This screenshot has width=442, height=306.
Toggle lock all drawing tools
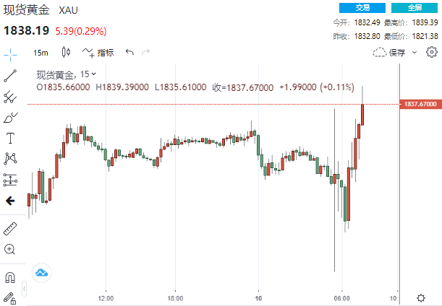[x=10, y=297]
